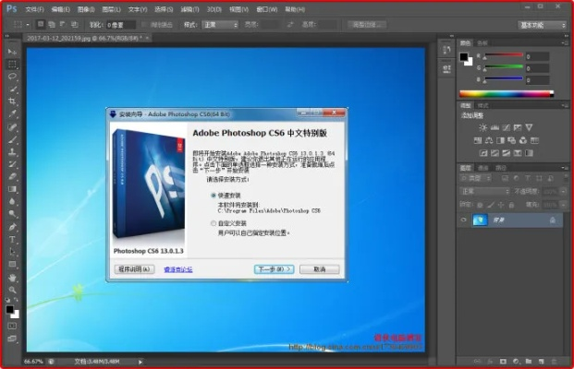The height and width of the screenshot is (369, 574).
Task: Select the Hand tool
Action: tap(12, 277)
